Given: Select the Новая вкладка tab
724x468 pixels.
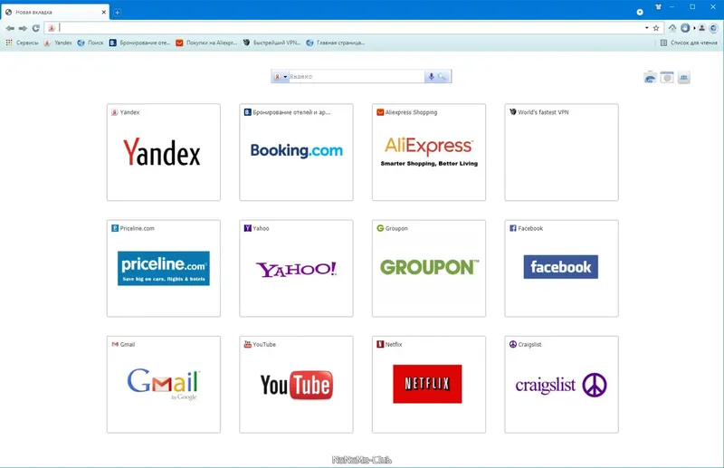Looking at the screenshot, I should click(x=54, y=12).
